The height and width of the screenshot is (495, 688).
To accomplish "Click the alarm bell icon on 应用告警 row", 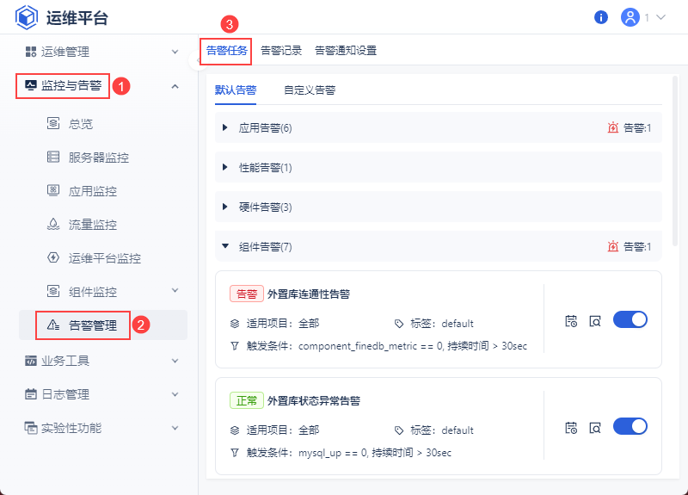I will click(613, 128).
